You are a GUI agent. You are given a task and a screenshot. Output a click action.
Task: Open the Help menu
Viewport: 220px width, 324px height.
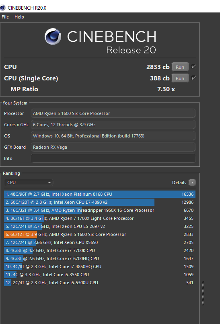(x=19, y=17)
